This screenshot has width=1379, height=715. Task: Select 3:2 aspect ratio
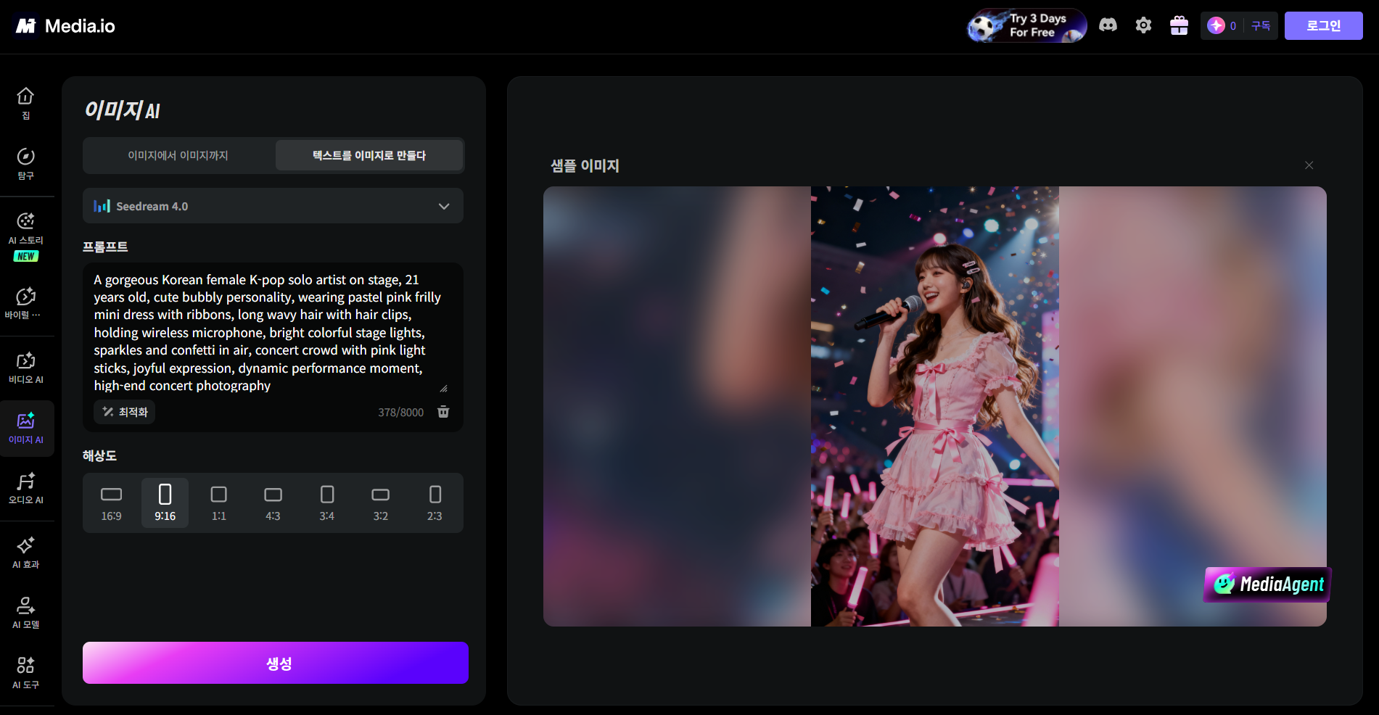click(x=381, y=503)
